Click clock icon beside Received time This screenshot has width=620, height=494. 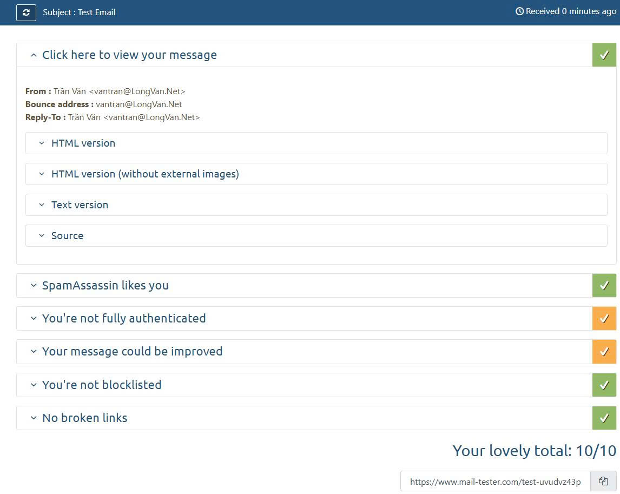coord(519,11)
